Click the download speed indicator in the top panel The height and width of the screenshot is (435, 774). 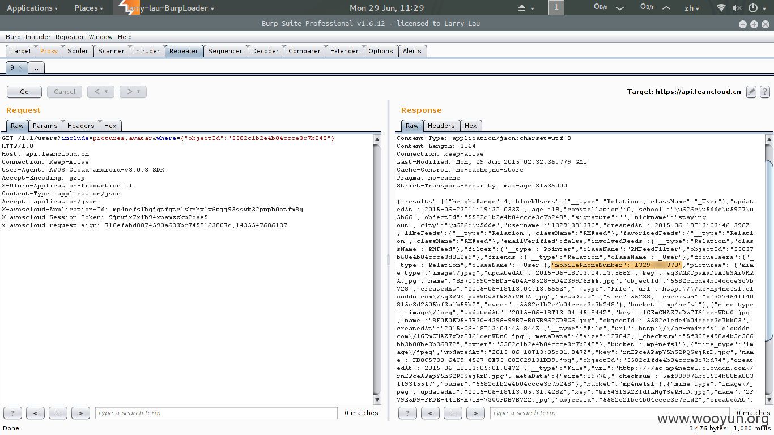point(608,8)
